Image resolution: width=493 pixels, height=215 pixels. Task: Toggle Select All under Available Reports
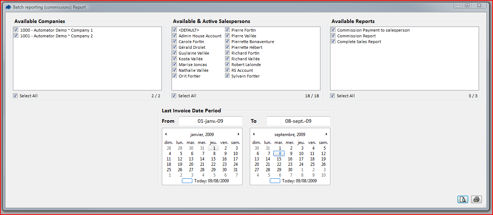[333, 96]
